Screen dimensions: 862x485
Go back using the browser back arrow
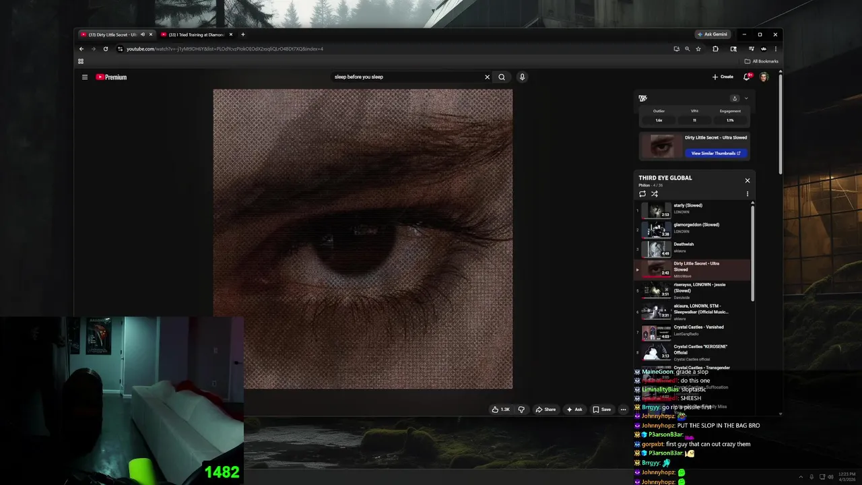pyautogui.click(x=81, y=48)
